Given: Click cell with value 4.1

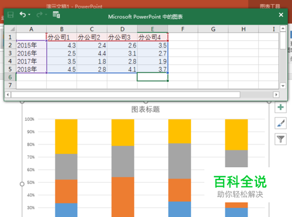Looking at the screenshot, I should click(x=122, y=69).
